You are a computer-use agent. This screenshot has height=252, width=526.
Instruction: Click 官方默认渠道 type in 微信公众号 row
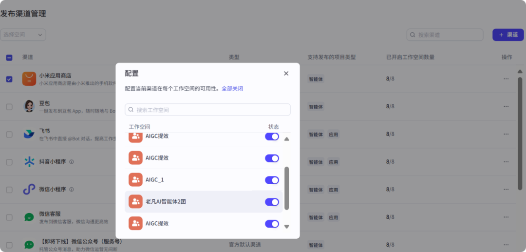point(245,245)
